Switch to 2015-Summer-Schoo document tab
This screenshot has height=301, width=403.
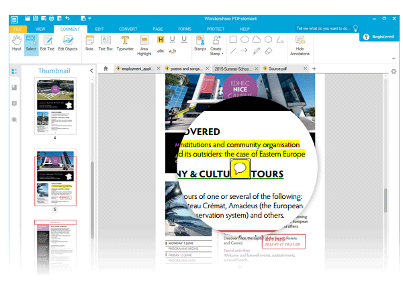[232, 69]
